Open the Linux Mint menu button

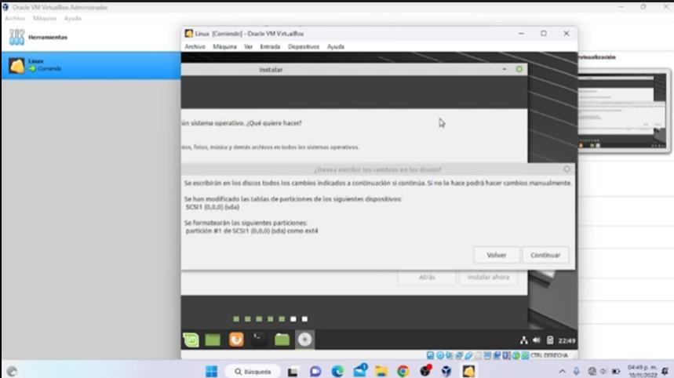[191, 340]
